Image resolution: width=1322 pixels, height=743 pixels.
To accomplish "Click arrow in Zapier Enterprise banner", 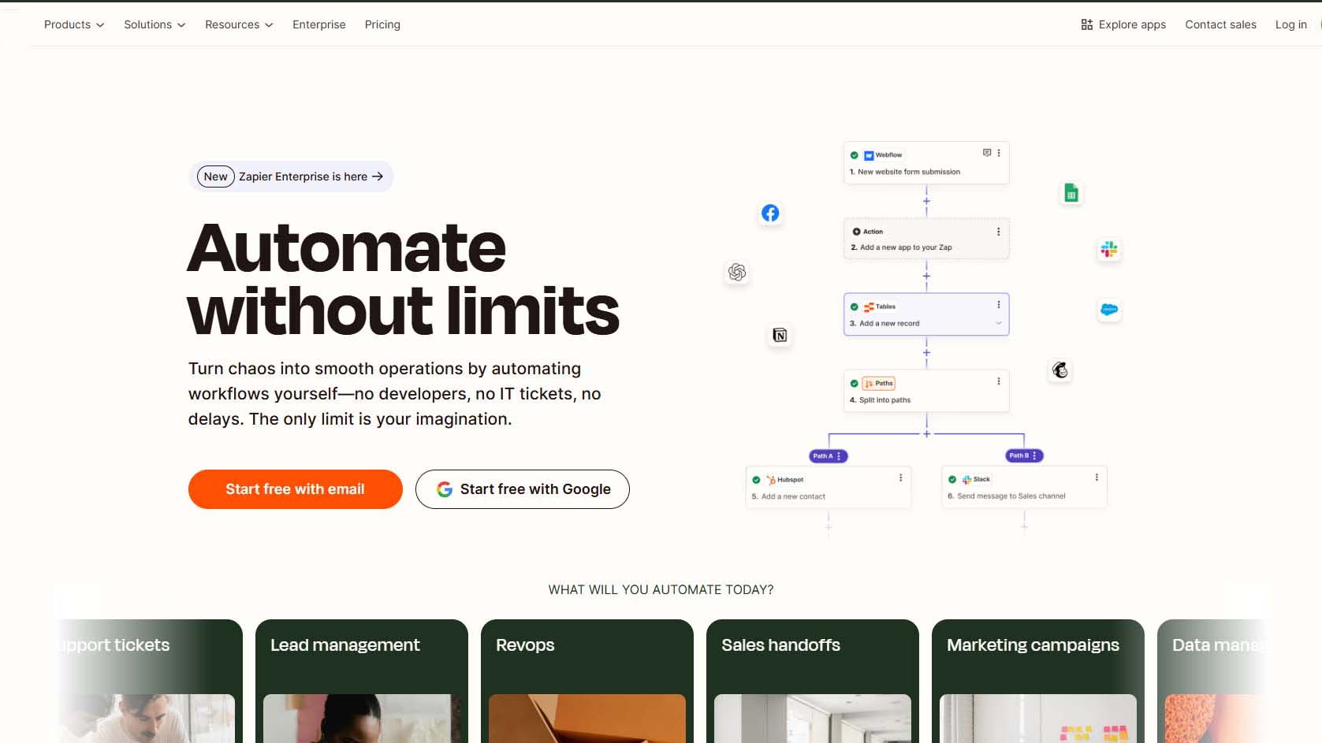I will point(378,176).
